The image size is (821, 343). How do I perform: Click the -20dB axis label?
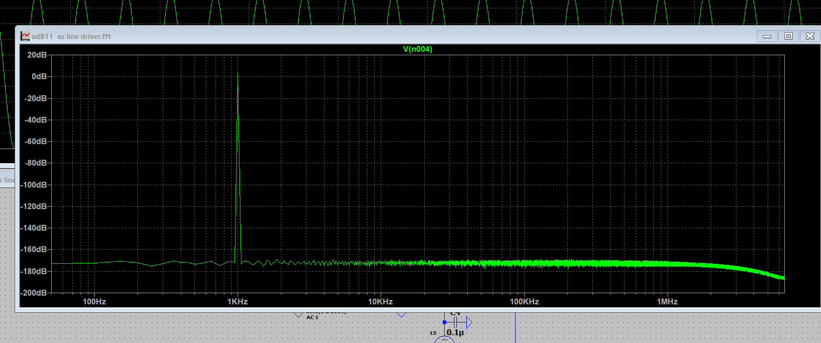[x=36, y=98]
